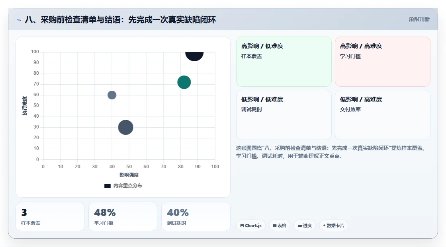Click the square icon in the 表格 chip
The image size is (446, 247).
[x=275, y=226]
